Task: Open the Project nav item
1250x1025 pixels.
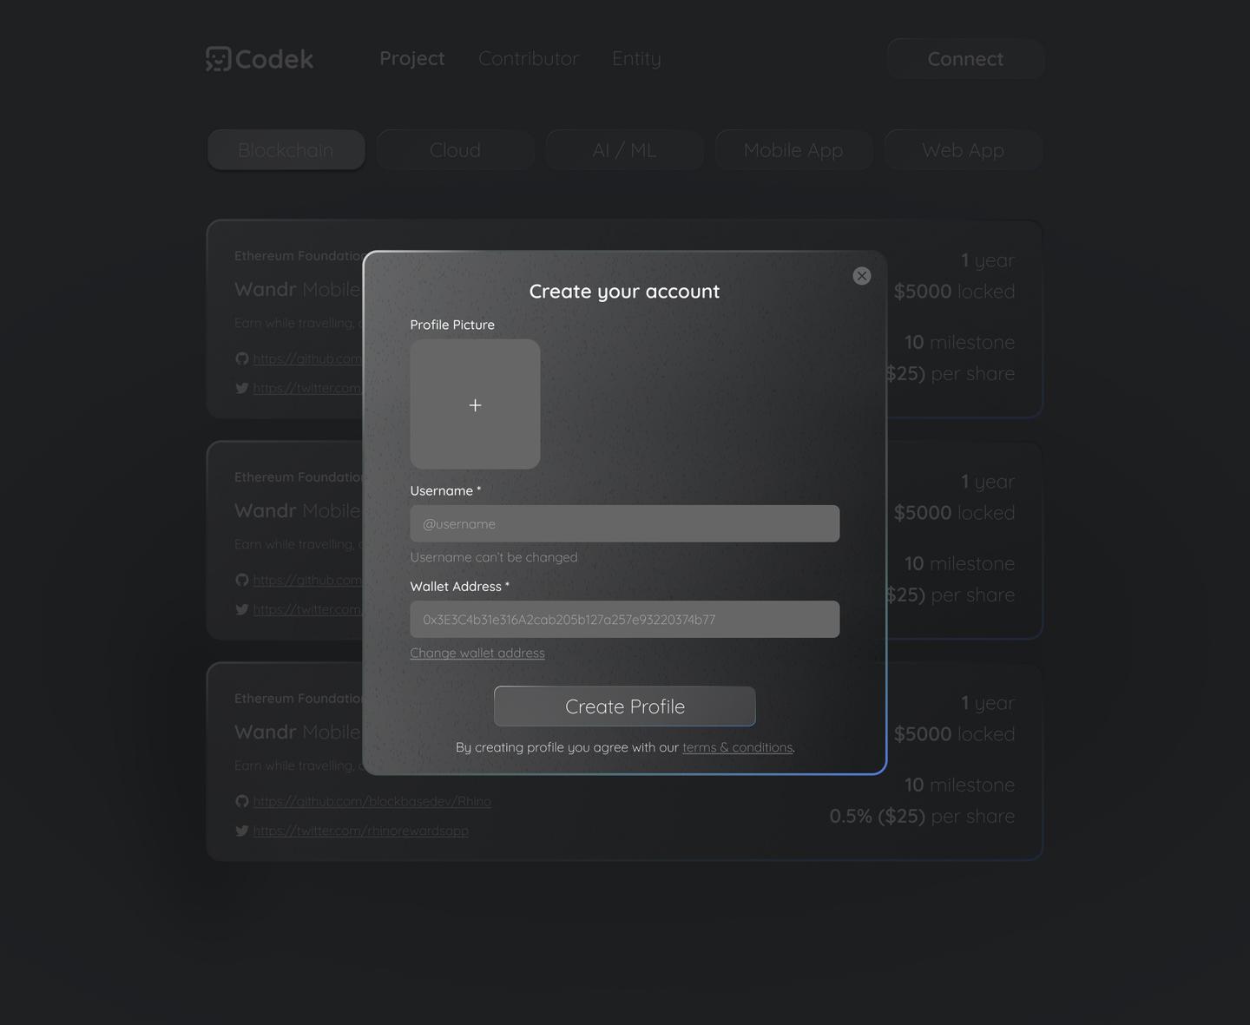Action: (x=411, y=58)
